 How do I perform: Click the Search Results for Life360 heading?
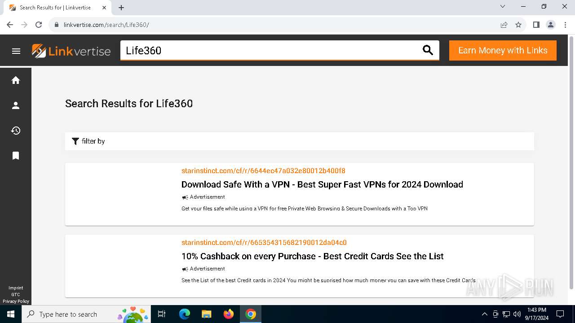click(129, 104)
